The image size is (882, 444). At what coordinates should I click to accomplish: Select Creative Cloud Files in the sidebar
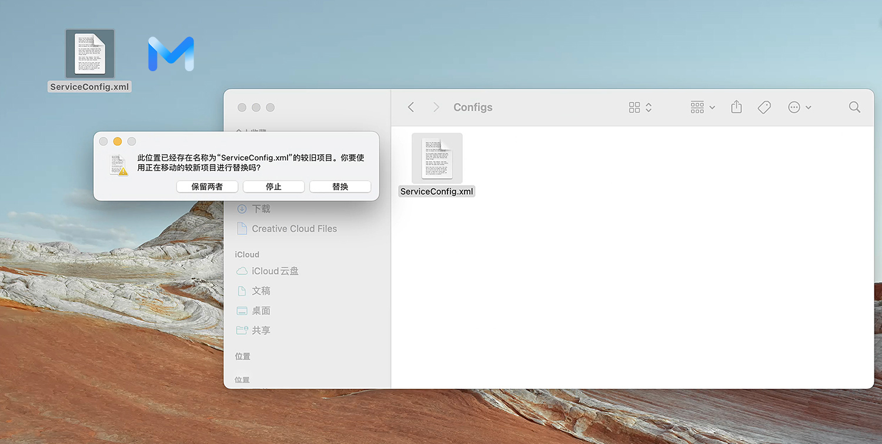pyautogui.click(x=294, y=228)
